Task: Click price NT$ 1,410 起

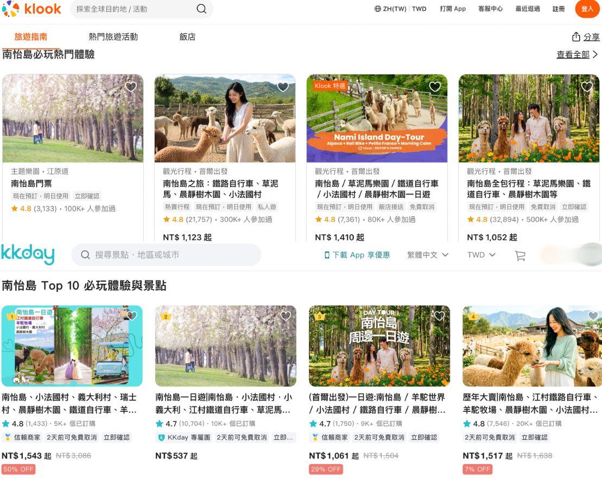Action: 339,237
